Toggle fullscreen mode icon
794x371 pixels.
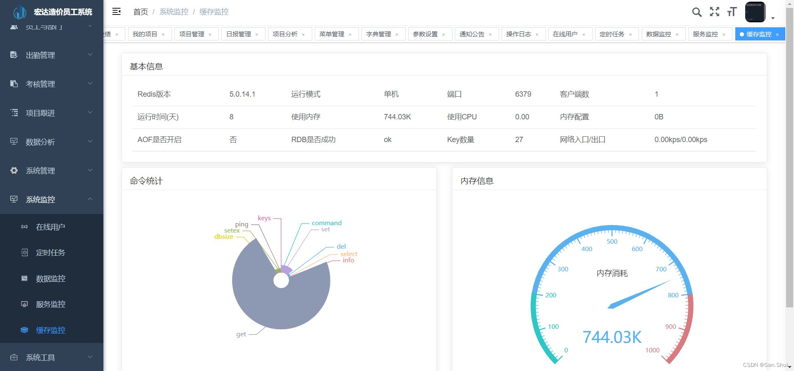[x=715, y=12]
